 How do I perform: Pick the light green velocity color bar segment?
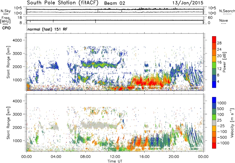tap(214, 117)
